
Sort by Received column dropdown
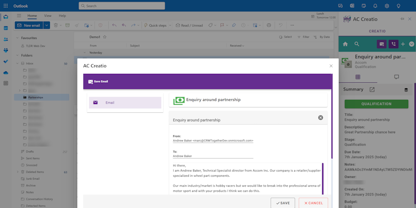point(237,46)
